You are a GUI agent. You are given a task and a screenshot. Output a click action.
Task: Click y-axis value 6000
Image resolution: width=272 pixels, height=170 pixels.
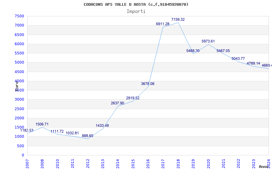pos(19,44)
